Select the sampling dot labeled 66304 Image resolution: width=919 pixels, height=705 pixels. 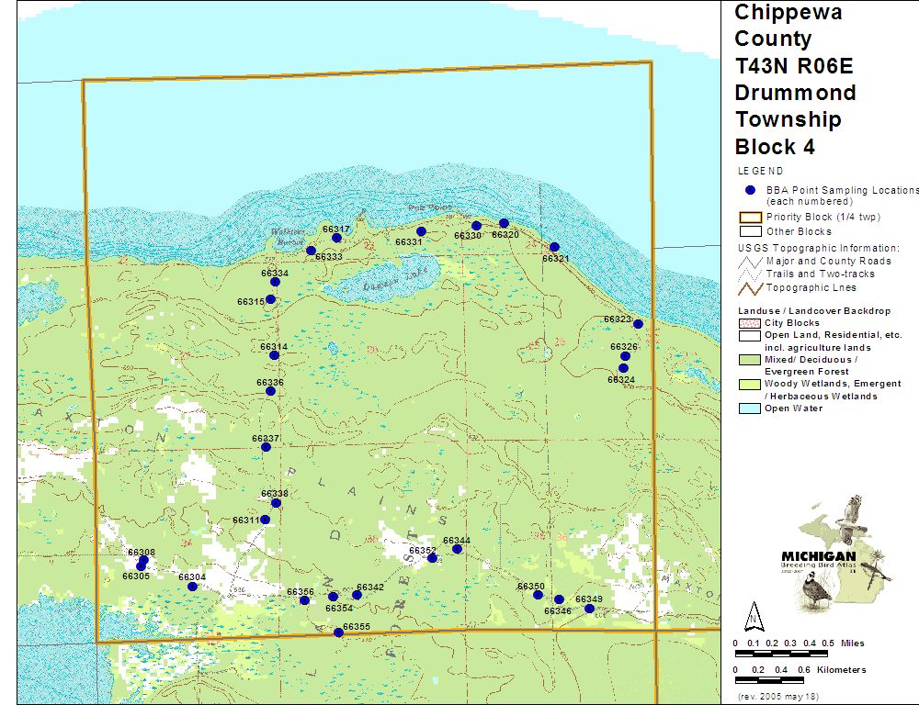click(x=192, y=587)
